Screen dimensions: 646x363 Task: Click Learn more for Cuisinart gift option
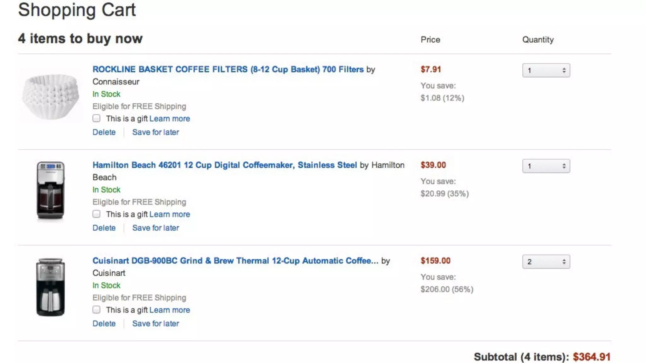pyautogui.click(x=170, y=310)
